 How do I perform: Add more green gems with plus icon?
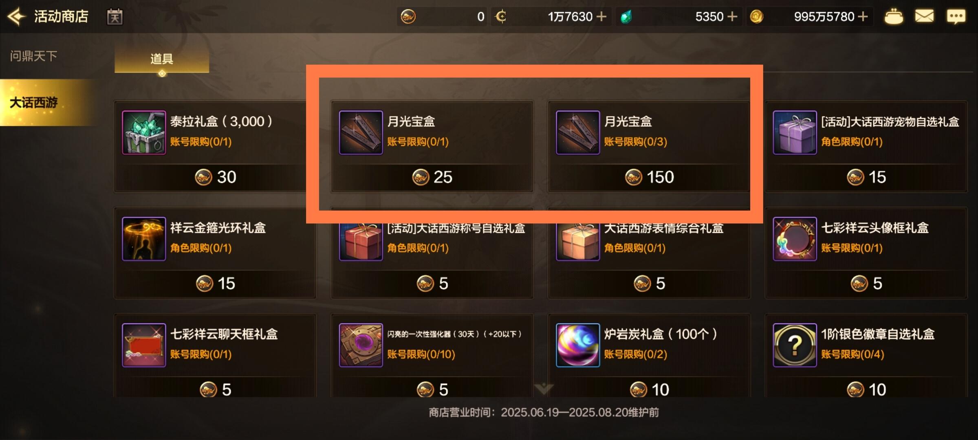732,16
